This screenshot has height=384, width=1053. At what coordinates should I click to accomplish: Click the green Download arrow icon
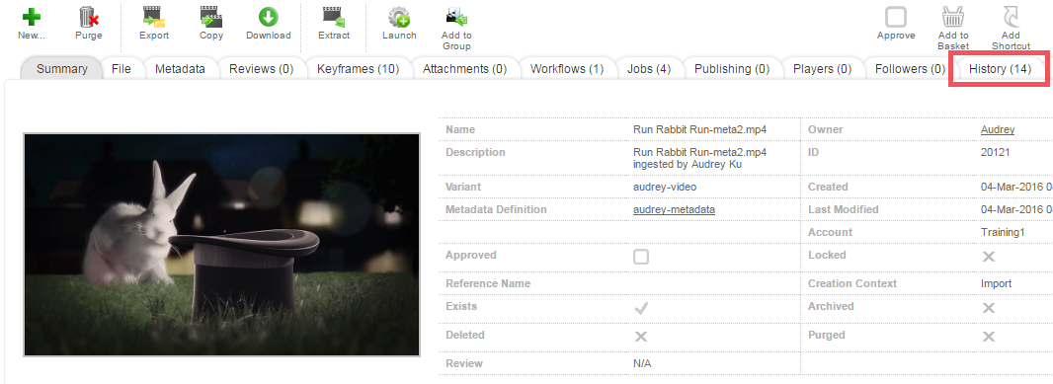(x=268, y=16)
